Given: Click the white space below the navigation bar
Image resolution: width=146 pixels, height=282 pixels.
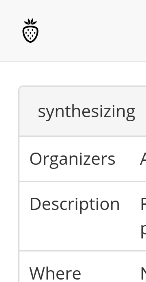Looking at the screenshot, I should click(x=73, y=74).
